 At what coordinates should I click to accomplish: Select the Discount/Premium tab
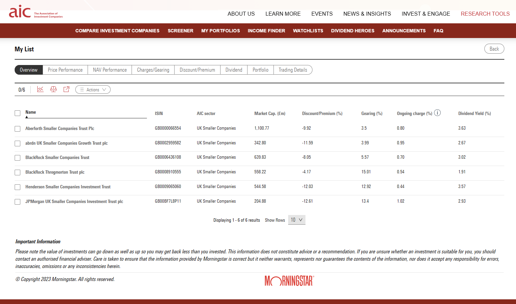198,70
